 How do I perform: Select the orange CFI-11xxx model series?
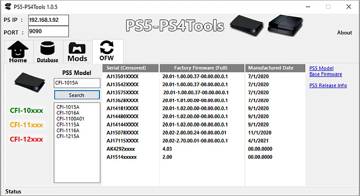26,125
